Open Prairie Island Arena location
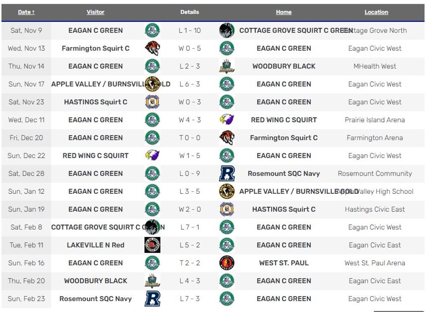Image resolution: width=429 pixels, height=312 pixels. pos(375,120)
